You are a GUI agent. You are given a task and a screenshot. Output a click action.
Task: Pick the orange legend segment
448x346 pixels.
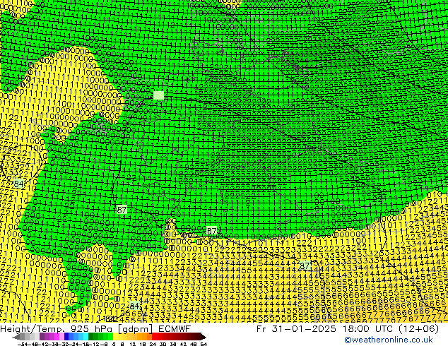pos(145,337)
